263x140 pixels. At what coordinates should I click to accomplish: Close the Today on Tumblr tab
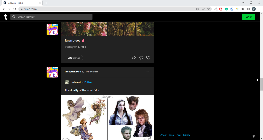pyautogui.click(x=40, y=3)
